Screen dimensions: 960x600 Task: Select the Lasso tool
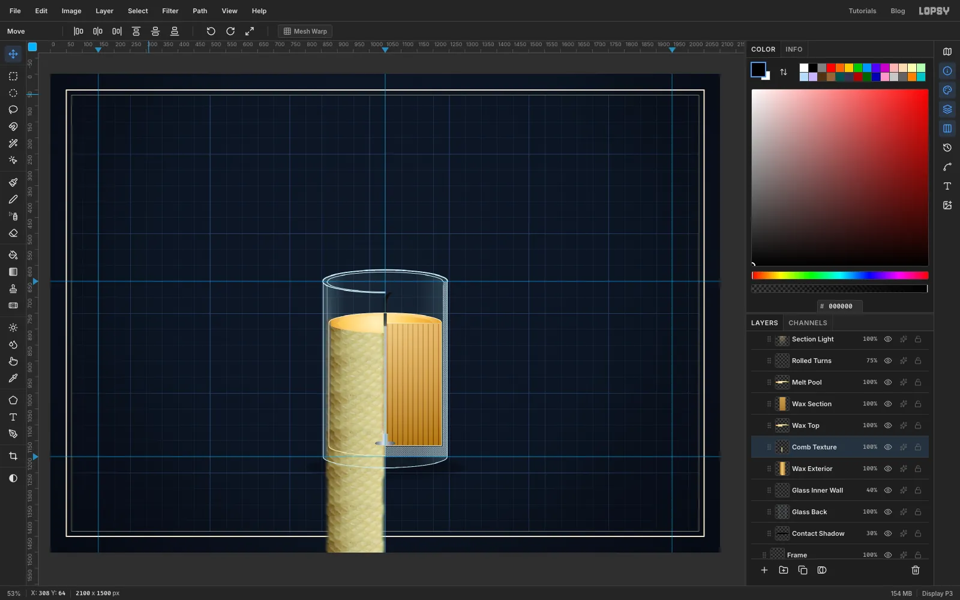[13, 110]
